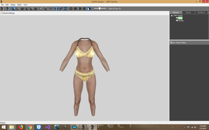Switch to the Partitions tab
Image resolution: width=209 pixels, height=130 pixels.
pyautogui.click(x=201, y=12)
